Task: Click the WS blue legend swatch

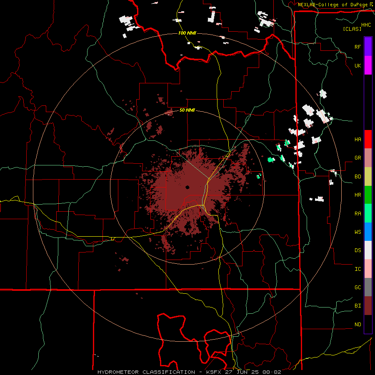Action: pyautogui.click(x=368, y=232)
